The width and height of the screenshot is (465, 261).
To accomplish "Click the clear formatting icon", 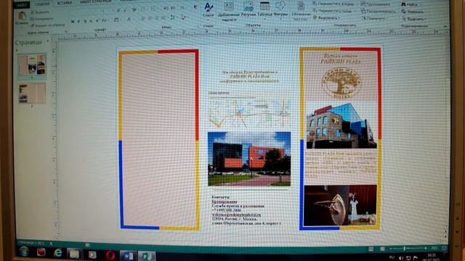I will point(134,9).
